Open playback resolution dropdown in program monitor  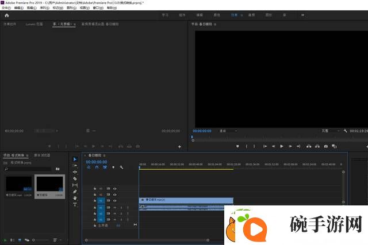pyautogui.click(x=330, y=131)
